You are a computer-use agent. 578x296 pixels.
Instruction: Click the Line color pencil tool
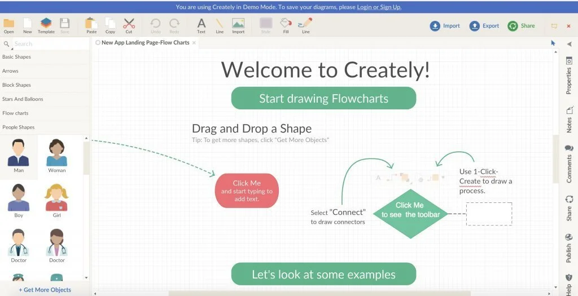[x=305, y=23]
